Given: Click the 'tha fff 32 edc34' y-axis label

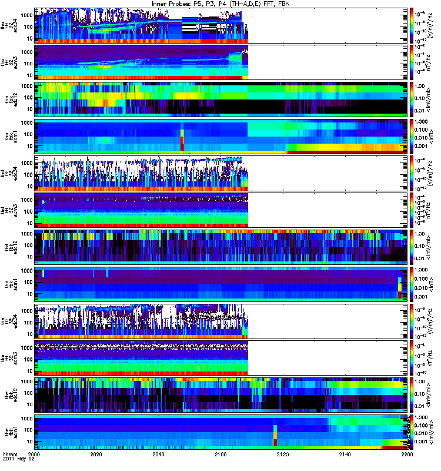Looking at the screenshot, I should point(9,24).
